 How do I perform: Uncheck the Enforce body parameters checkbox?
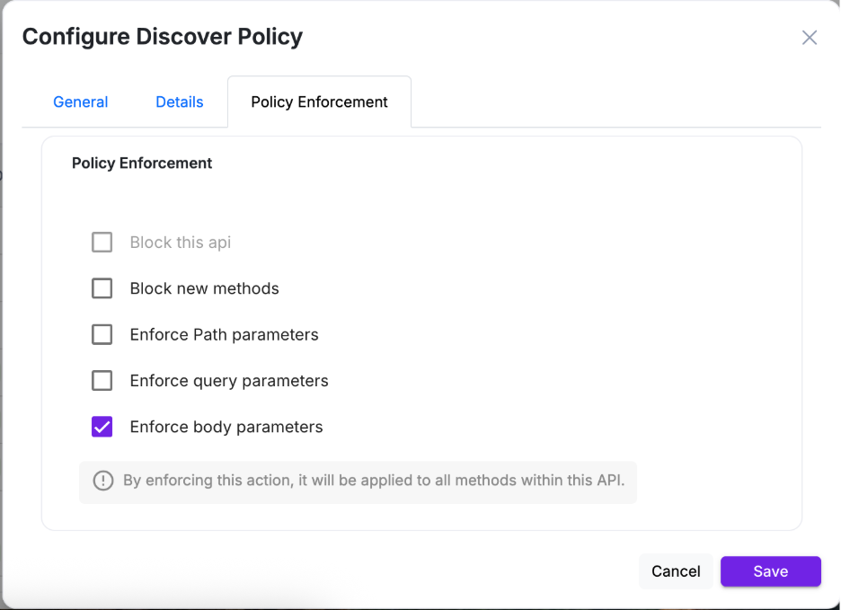coord(102,427)
